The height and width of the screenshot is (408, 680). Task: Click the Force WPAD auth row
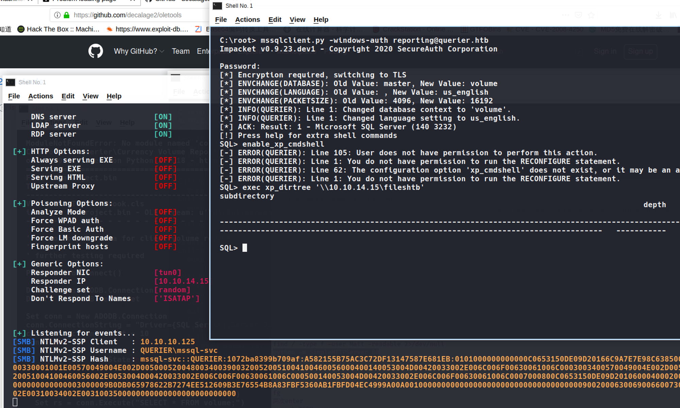coord(104,221)
